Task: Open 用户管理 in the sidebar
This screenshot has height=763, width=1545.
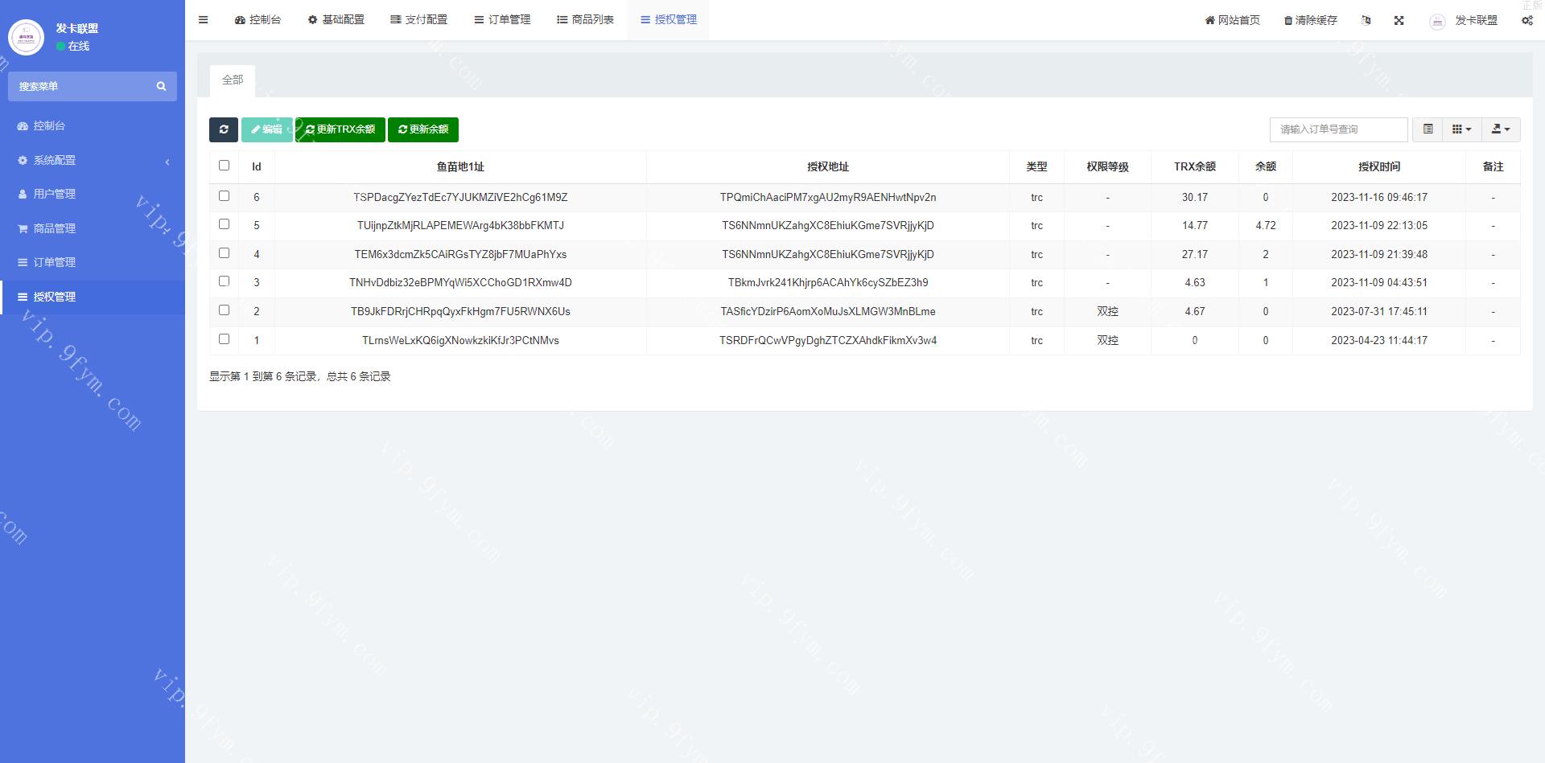Action: click(x=55, y=195)
